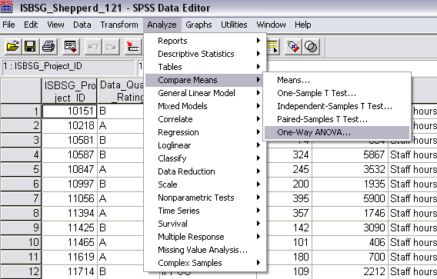Expand the Classify submenu

pos(205,158)
